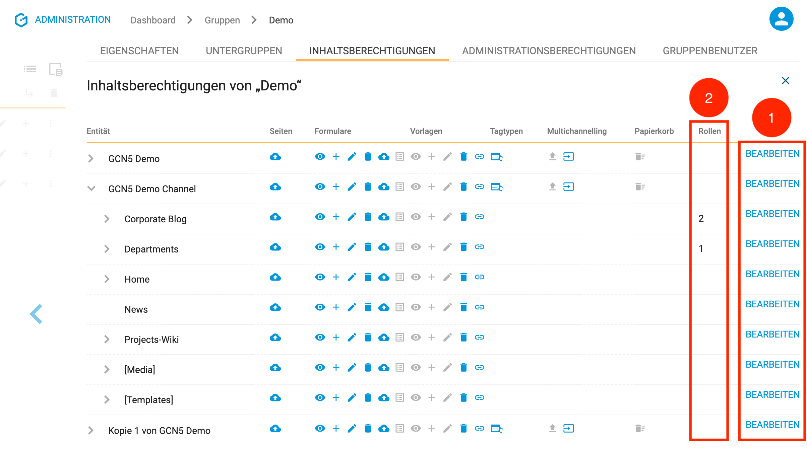Switch to the Untergruppen tab
The image size is (807, 449).
(244, 51)
